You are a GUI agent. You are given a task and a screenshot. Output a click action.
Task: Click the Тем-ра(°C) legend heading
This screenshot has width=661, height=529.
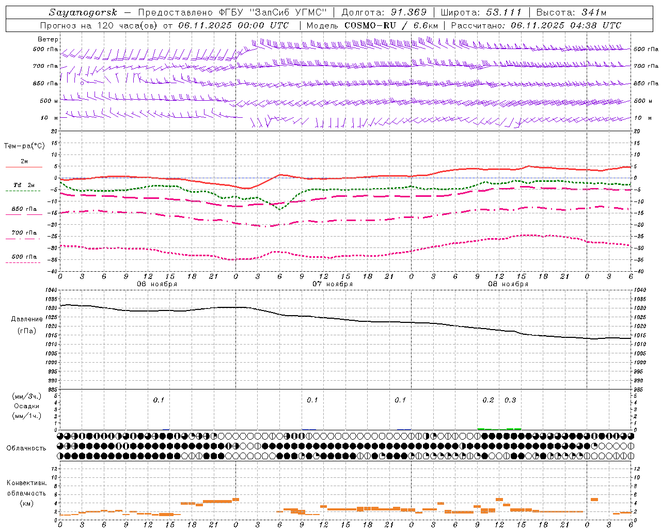click(24, 146)
